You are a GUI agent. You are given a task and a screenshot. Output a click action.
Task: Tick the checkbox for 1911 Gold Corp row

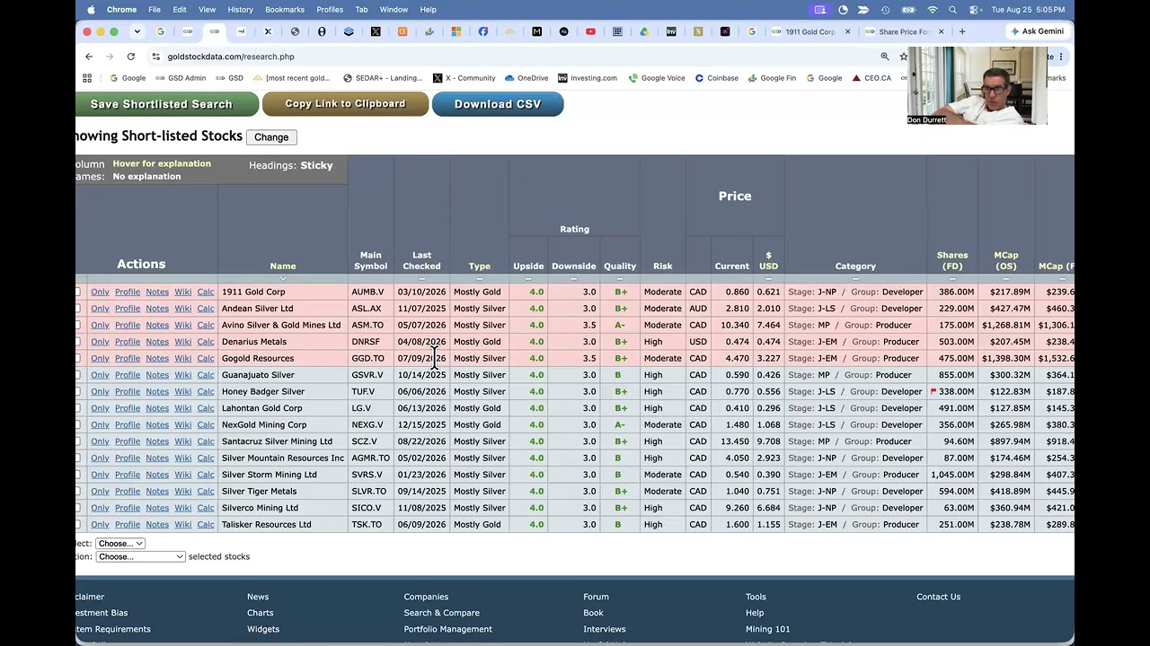point(77,292)
